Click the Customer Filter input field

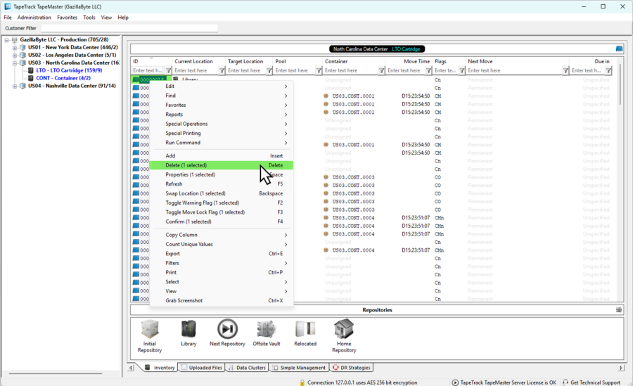click(x=129, y=28)
